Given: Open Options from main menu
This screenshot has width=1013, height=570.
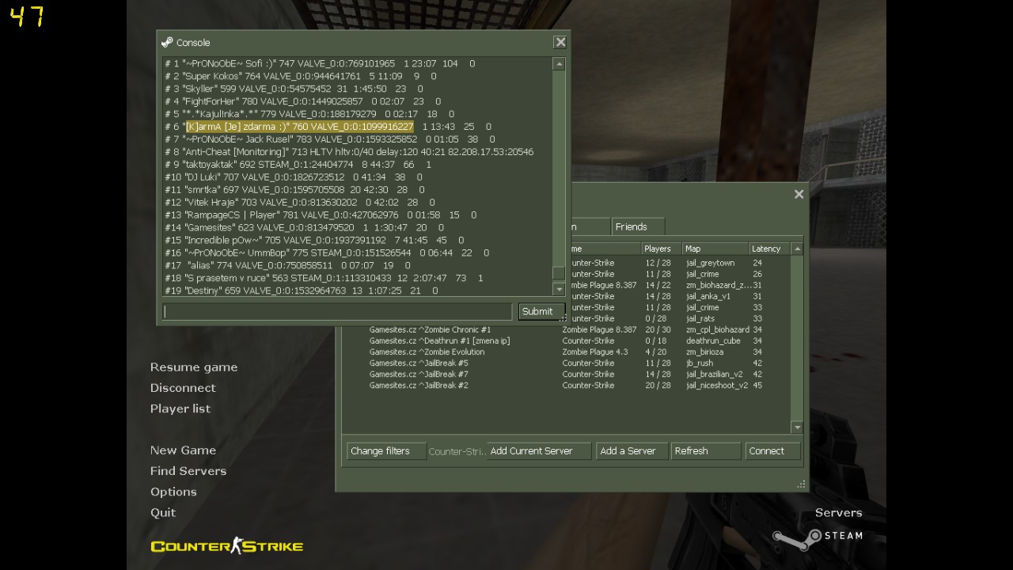Looking at the screenshot, I should coord(173,492).
